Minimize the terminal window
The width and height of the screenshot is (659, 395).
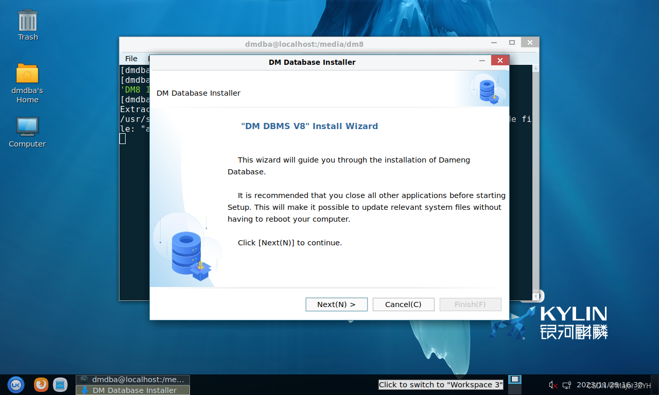[x=495, y=43]
